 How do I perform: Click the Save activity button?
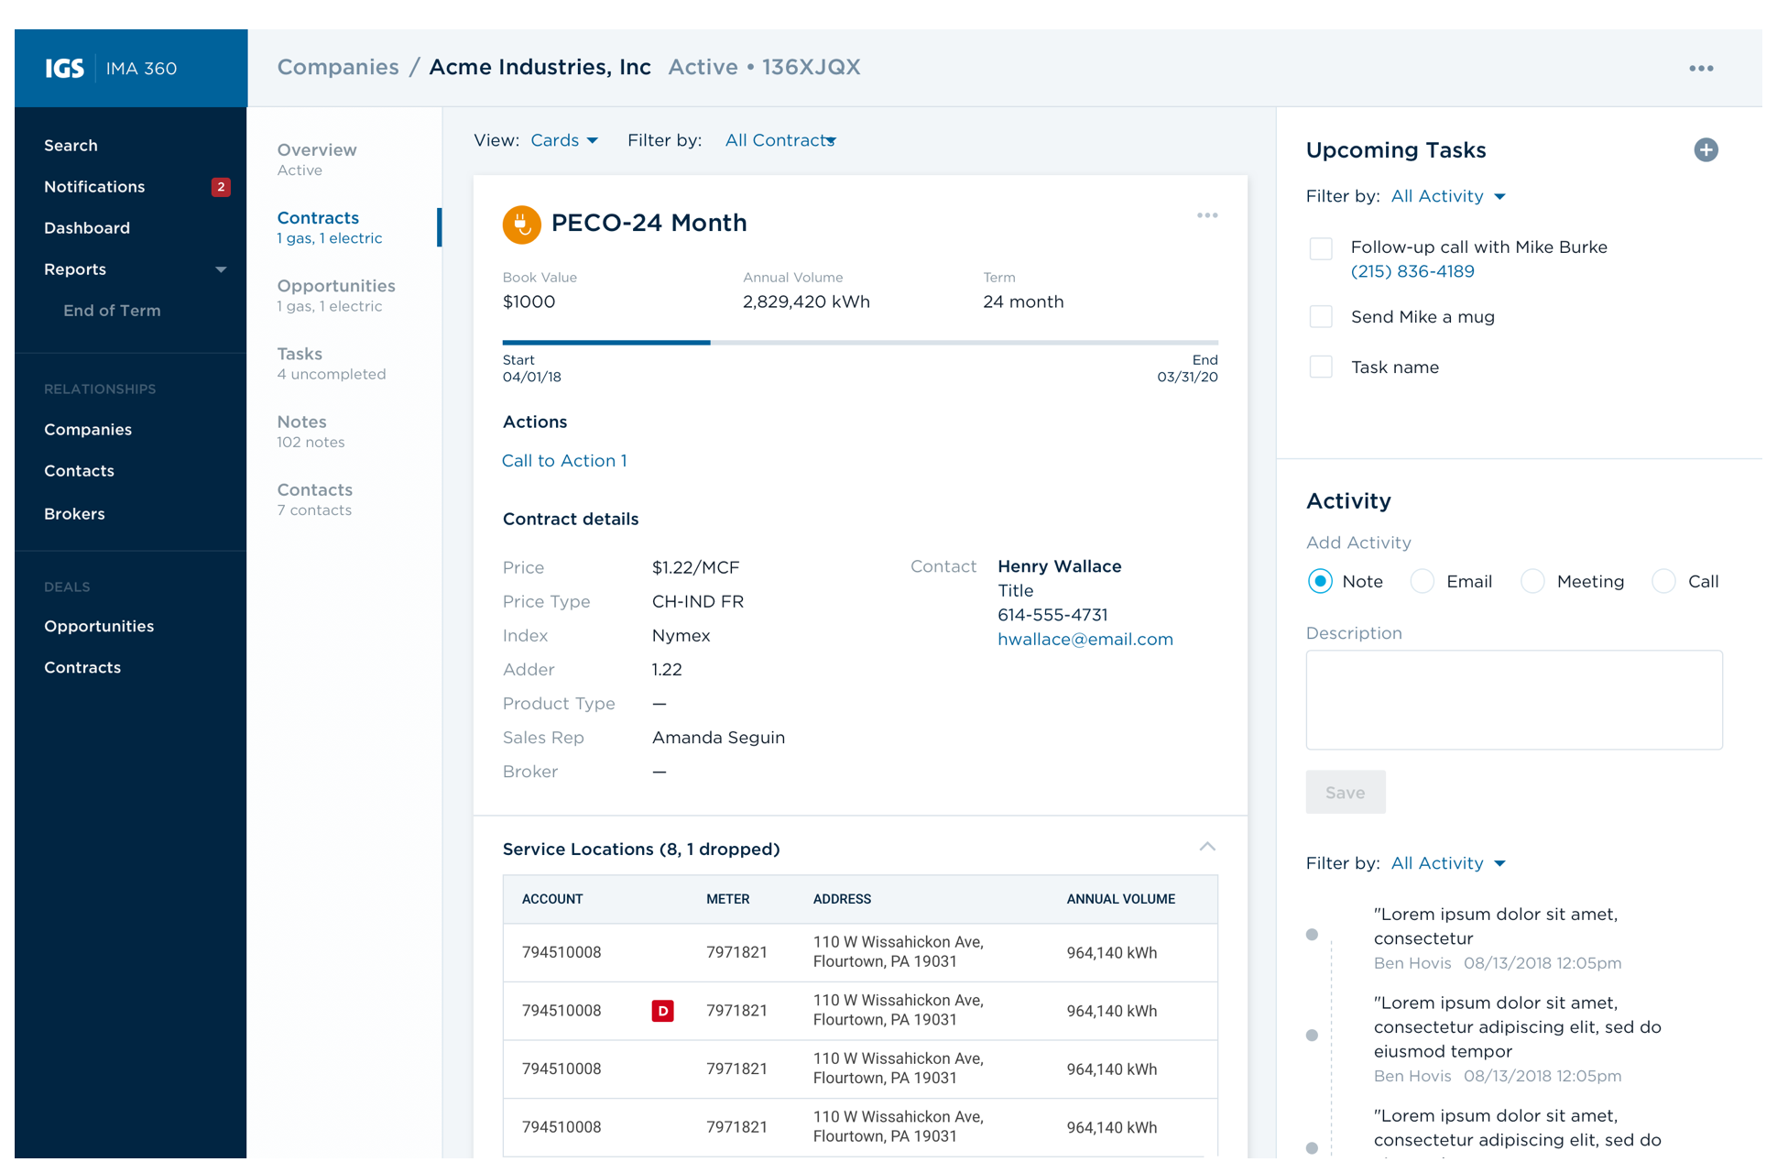[1346, 793]
